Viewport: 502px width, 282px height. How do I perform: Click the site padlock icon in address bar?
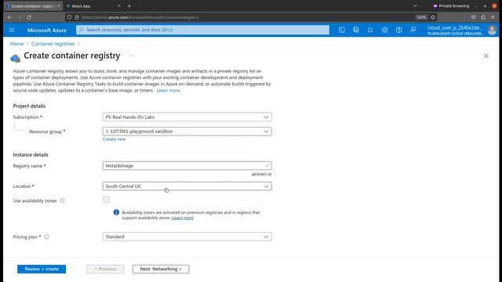pyautogui.click(x=77, y=17)
